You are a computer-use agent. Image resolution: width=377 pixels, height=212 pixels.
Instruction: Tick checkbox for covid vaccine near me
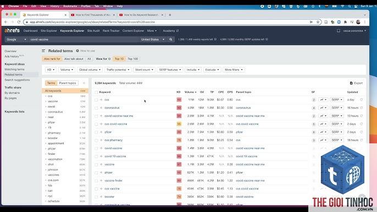tap(96, 116)
